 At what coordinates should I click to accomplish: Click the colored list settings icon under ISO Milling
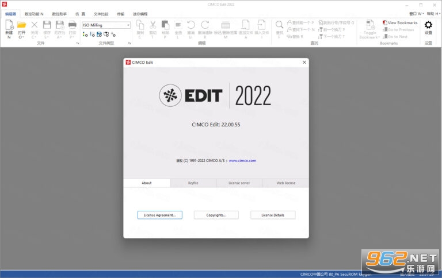[85, 34]
